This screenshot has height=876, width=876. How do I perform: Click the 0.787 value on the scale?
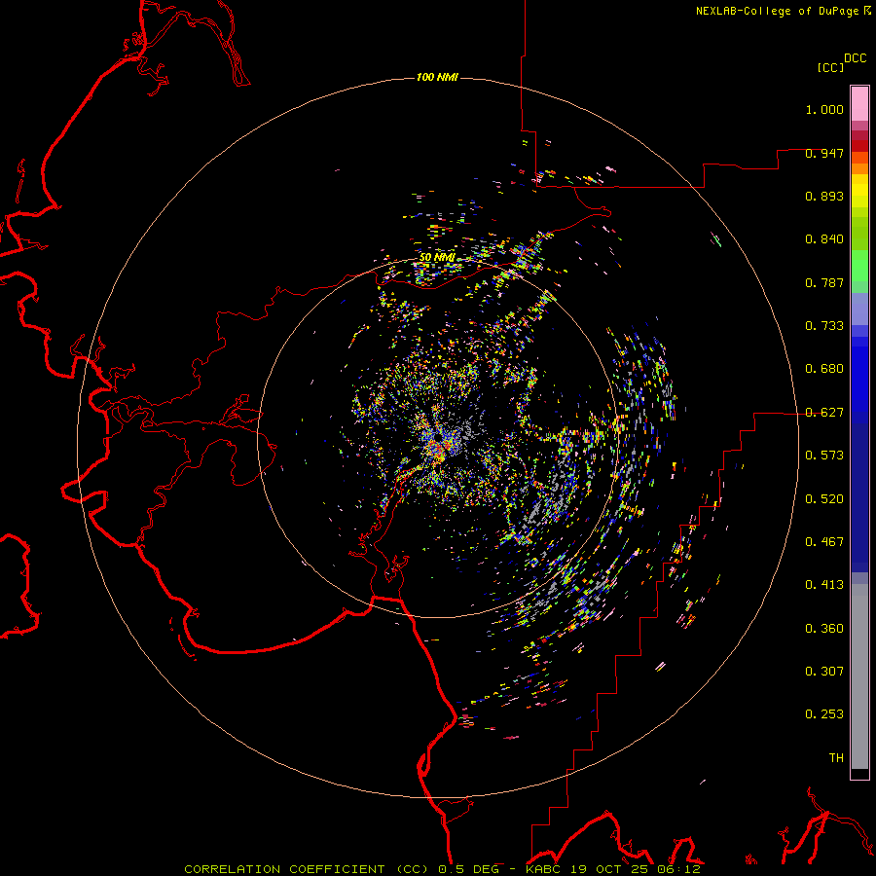[824, 282]
